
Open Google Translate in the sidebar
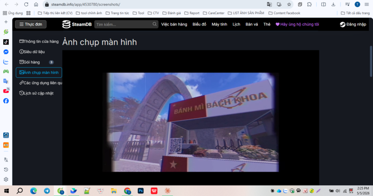(x=6, y=81)
